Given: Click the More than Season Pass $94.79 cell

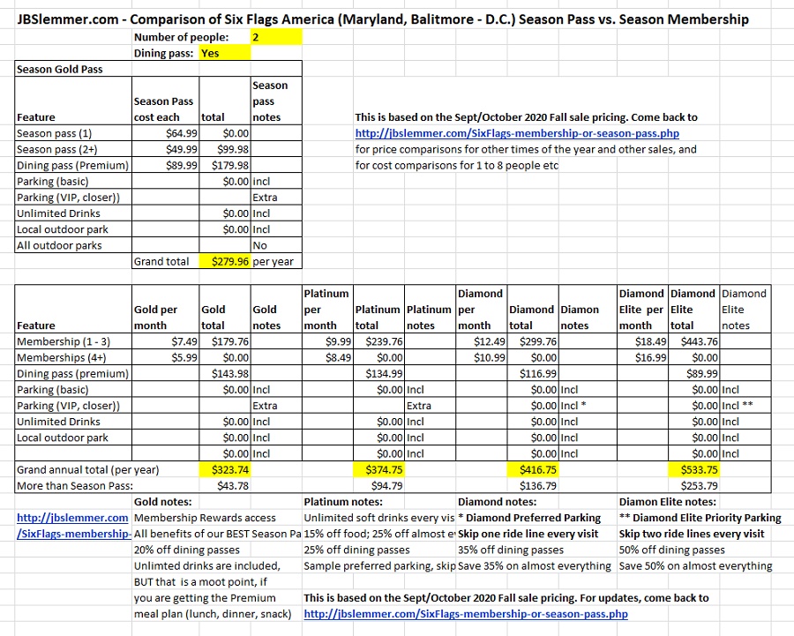Looking at the screenshot, I should [378, 486].
